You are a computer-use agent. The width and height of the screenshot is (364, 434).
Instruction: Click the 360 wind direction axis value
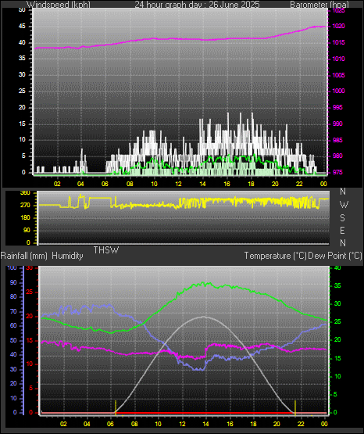click(25, 193)
